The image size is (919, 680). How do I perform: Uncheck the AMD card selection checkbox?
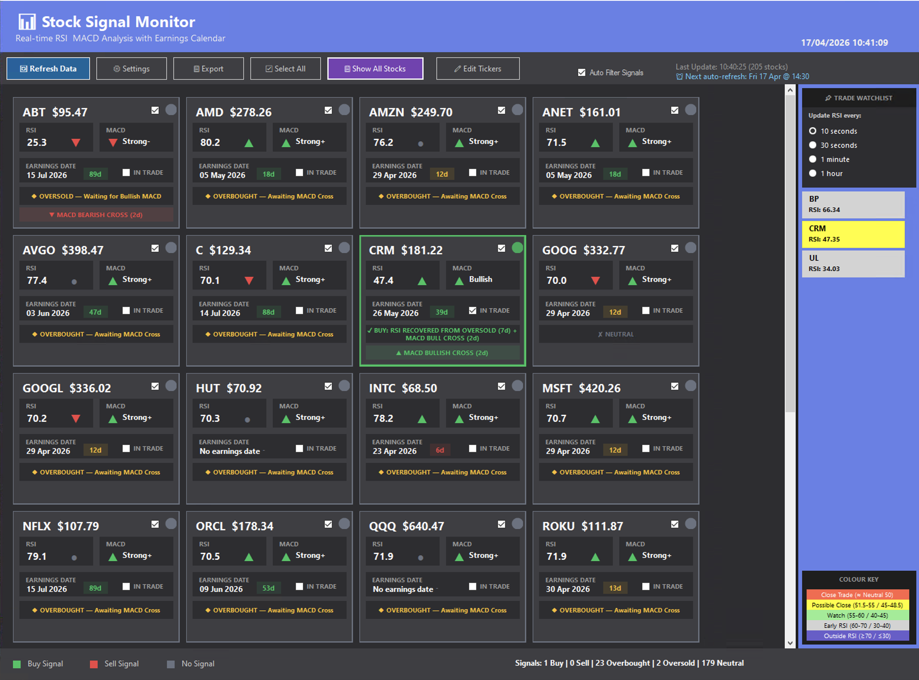(x=328, y=110)
